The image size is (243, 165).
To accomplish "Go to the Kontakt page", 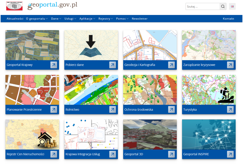I will pos(229,19).
